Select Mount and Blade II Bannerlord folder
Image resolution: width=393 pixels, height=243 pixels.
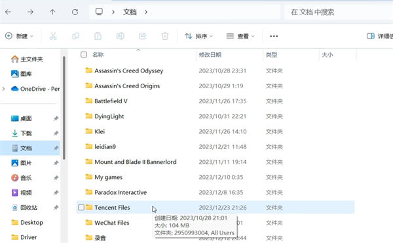tap(136, 162)
